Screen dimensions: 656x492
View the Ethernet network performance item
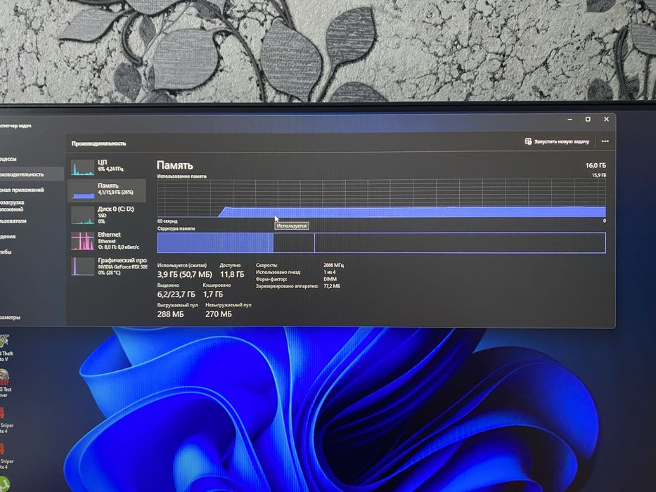(x=107, y=240)
